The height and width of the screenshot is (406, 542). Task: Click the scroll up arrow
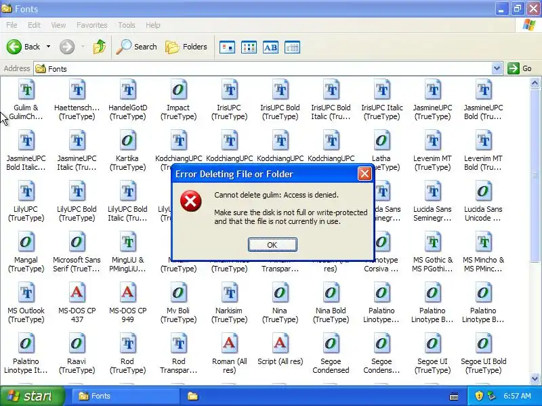click(535, 83)
